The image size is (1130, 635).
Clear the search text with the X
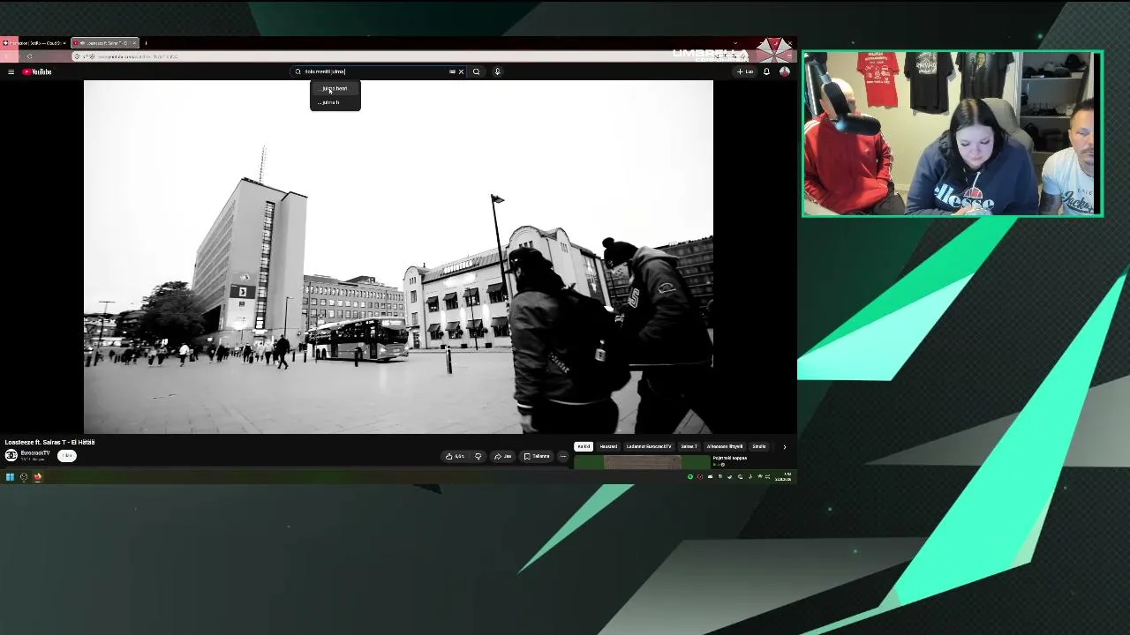tap(461, 71)
